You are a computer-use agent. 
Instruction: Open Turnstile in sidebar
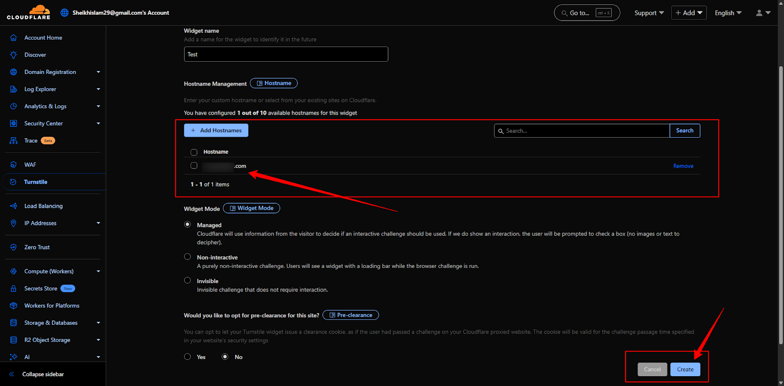[36, 182]
